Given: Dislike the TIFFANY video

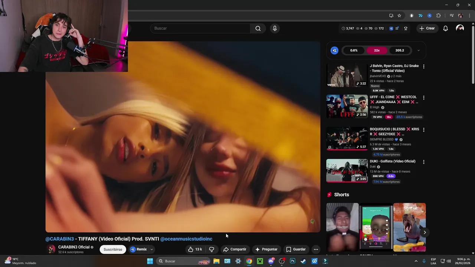Looking at the screenshot, I should click(212, 249).
